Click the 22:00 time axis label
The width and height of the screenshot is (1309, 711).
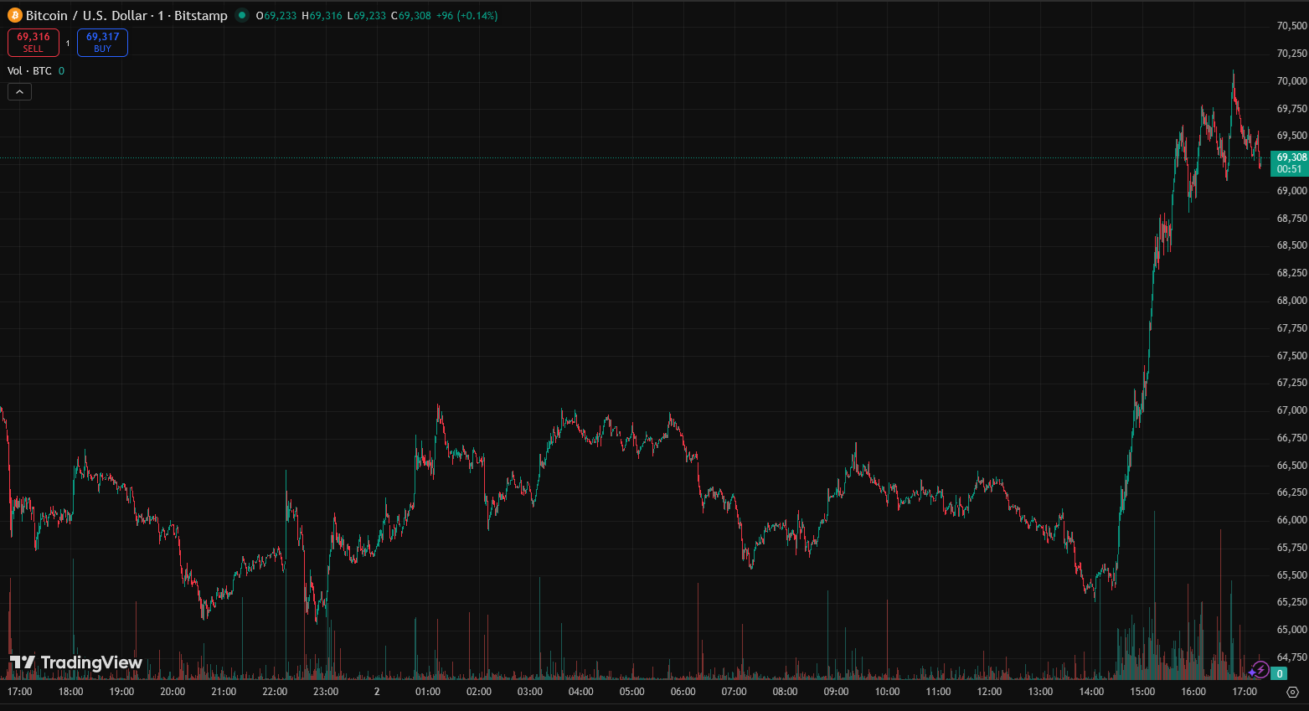276,692
